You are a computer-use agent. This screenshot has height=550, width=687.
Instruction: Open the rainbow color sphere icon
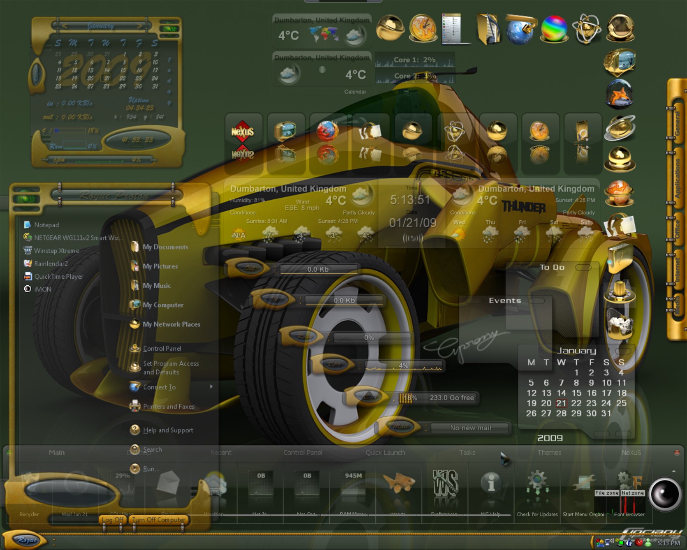554,29
